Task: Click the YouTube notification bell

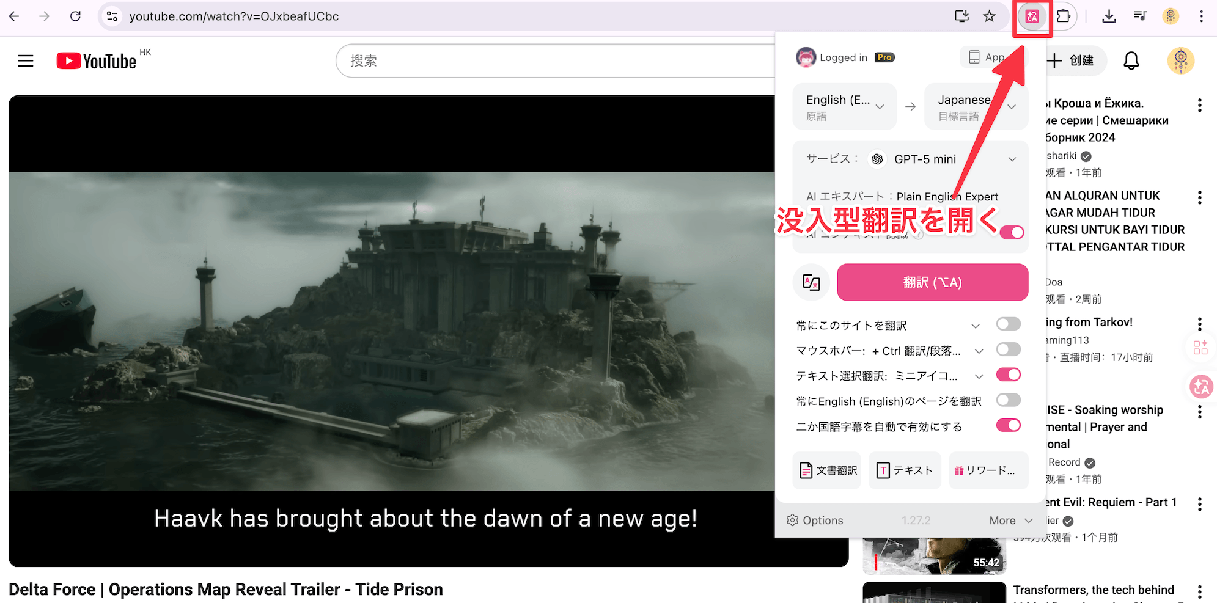Action: (x=1131, y=60)
